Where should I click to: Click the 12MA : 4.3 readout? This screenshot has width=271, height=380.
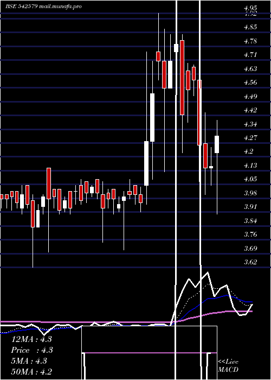31,339
